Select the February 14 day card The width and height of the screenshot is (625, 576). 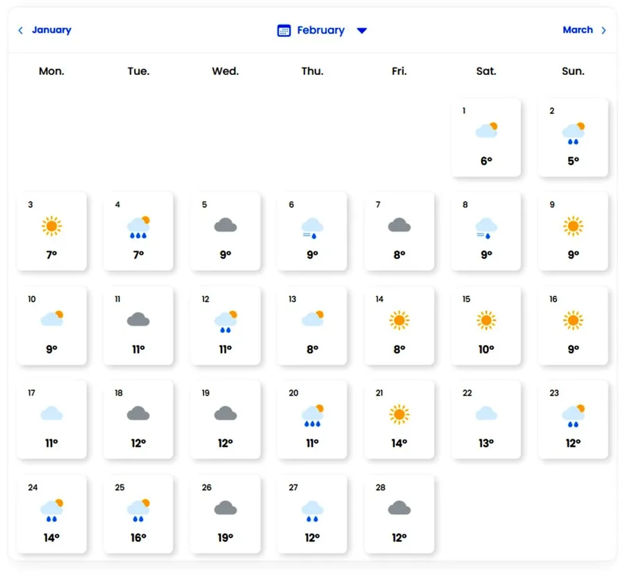point(399,325)
